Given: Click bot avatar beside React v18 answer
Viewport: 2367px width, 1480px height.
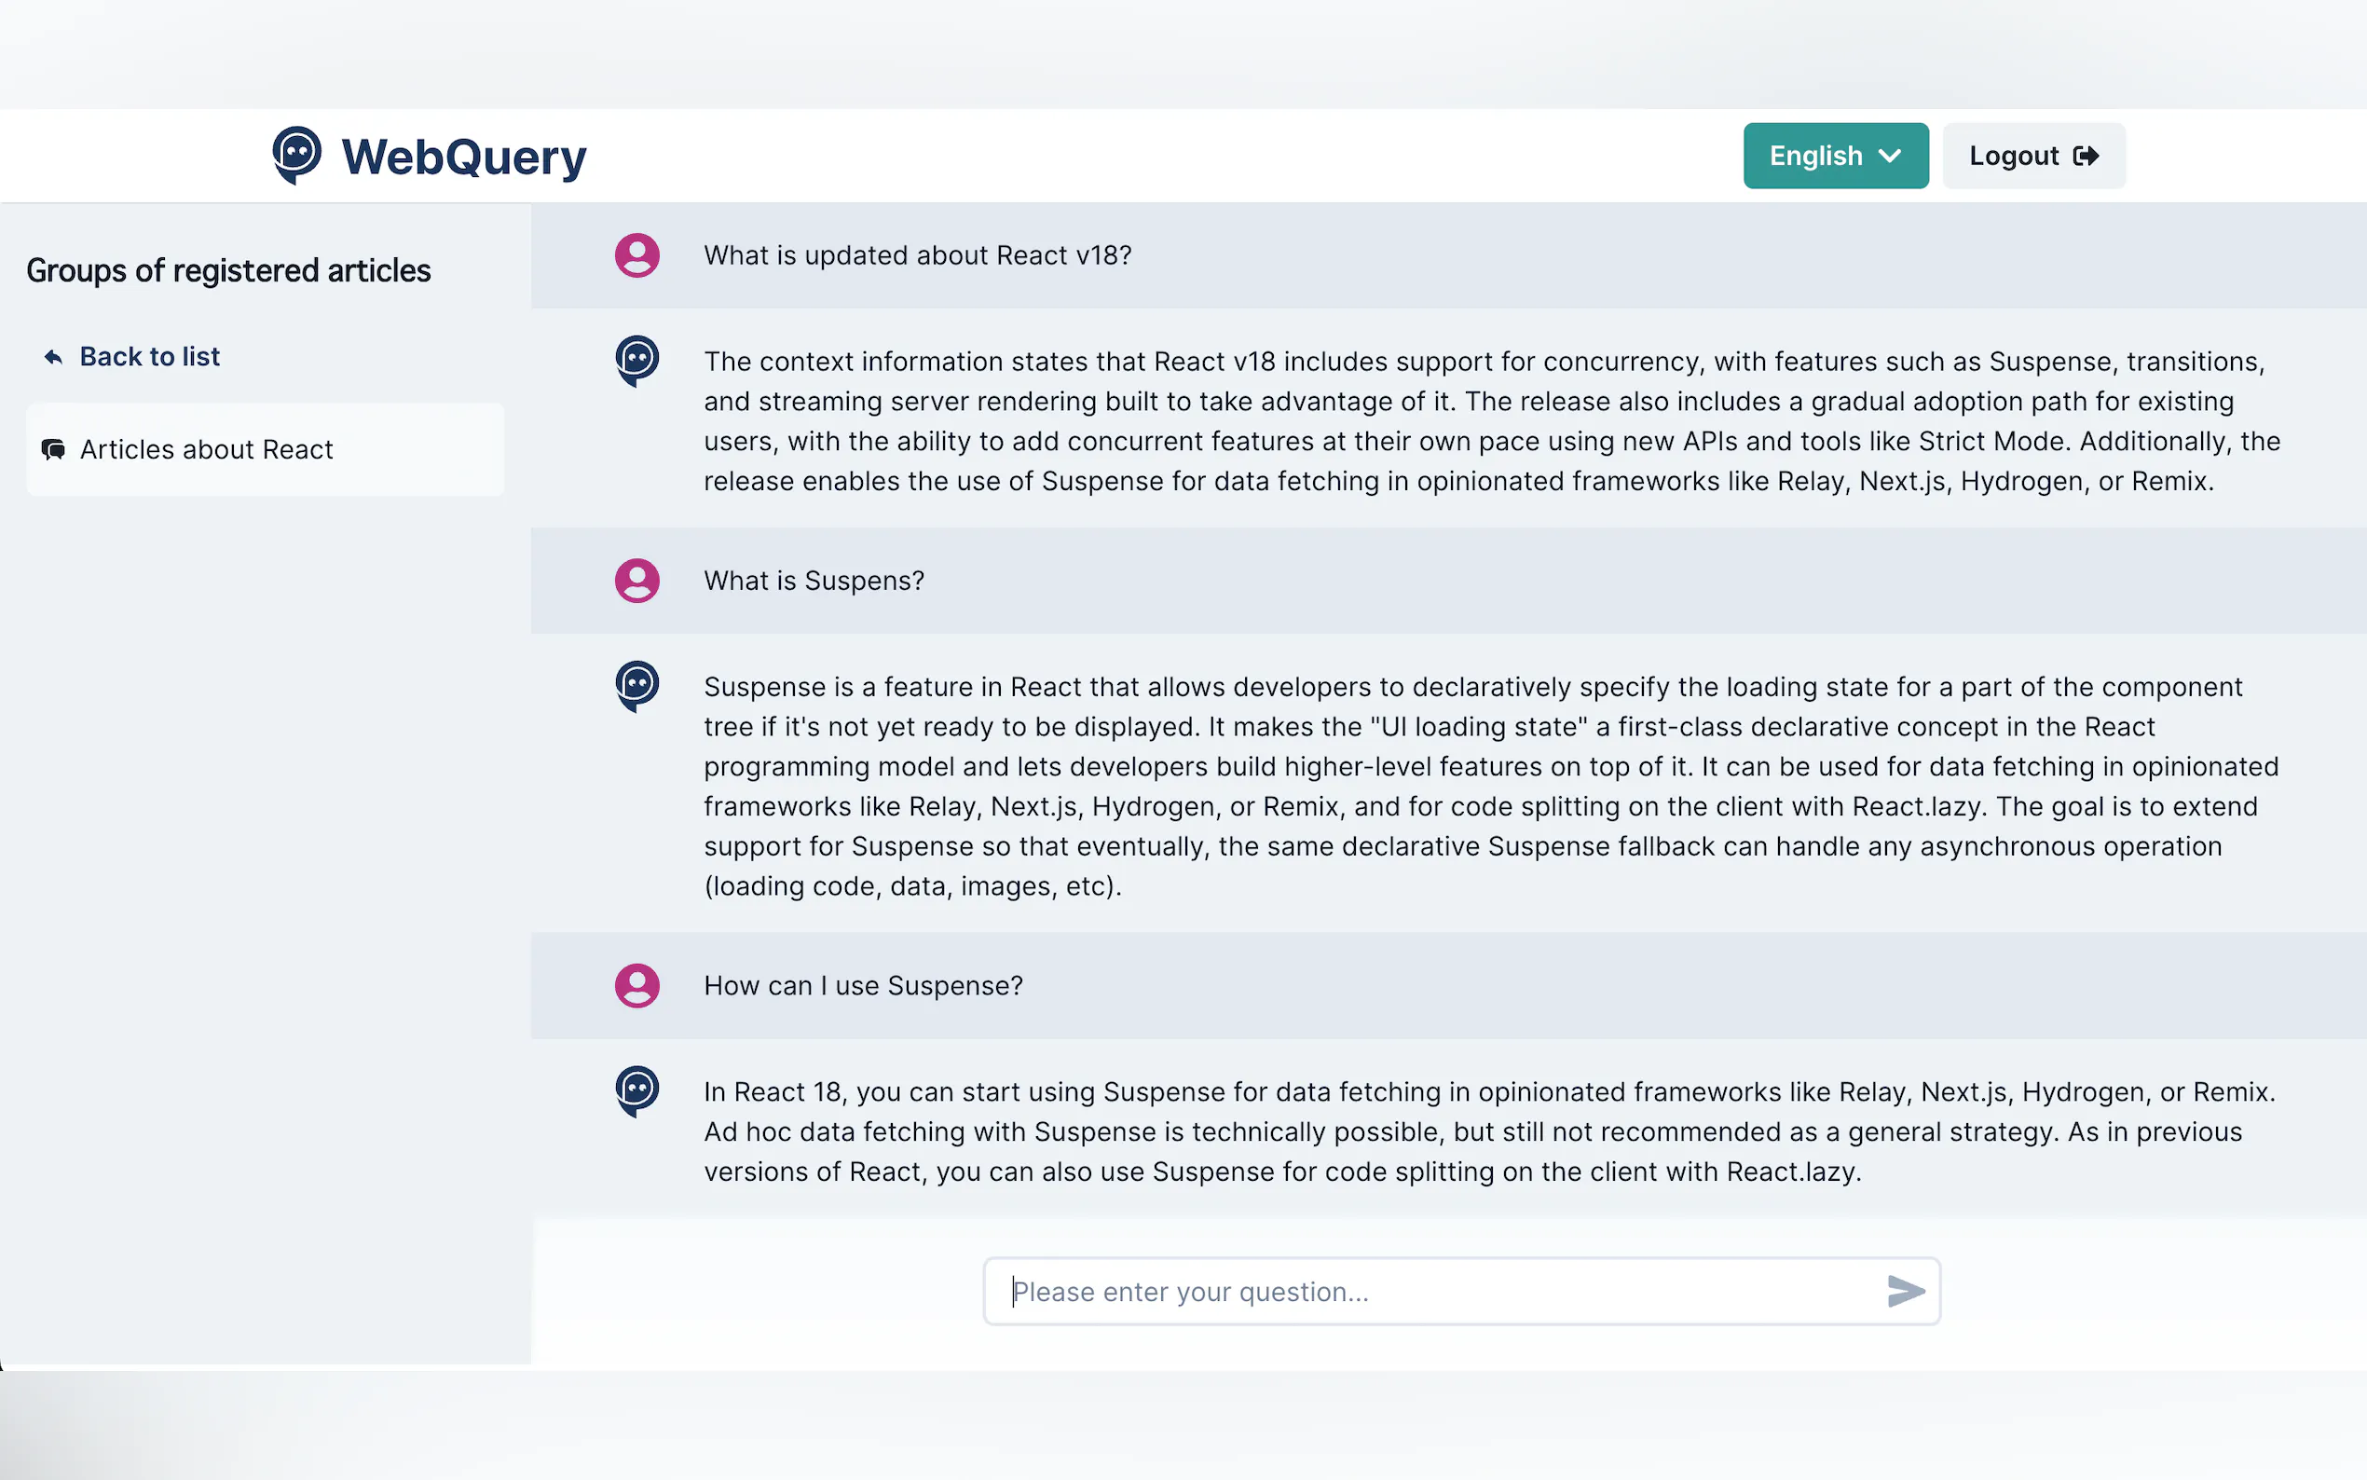Looking at the screenshot, I should pyautogui.click(x=637, y=359).
